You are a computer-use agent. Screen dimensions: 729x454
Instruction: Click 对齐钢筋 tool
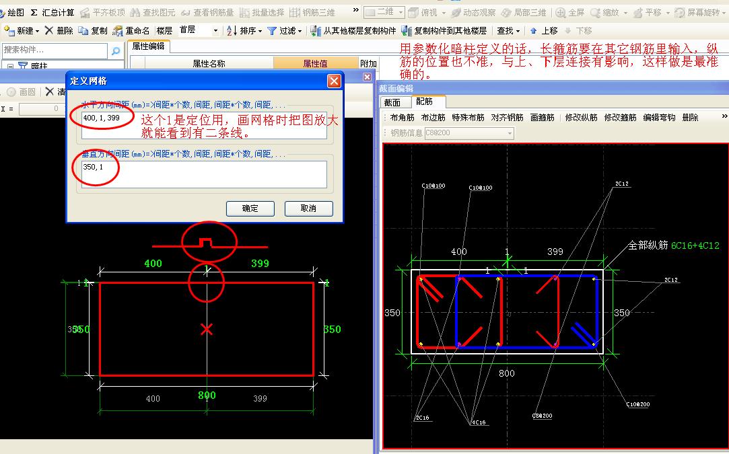pos(507,118)
